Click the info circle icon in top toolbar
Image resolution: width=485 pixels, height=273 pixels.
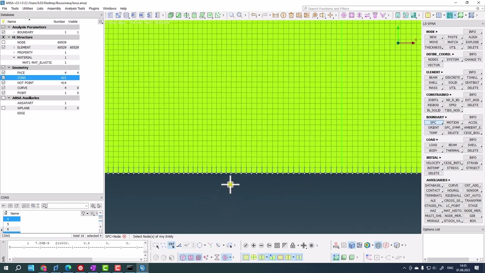[283, 15]
